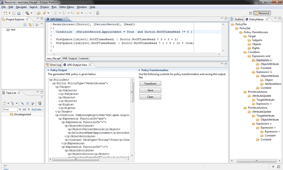Toggle Link with Editor in Project Explorer
This screenshot has width=283, height=170.
[30, 25]
